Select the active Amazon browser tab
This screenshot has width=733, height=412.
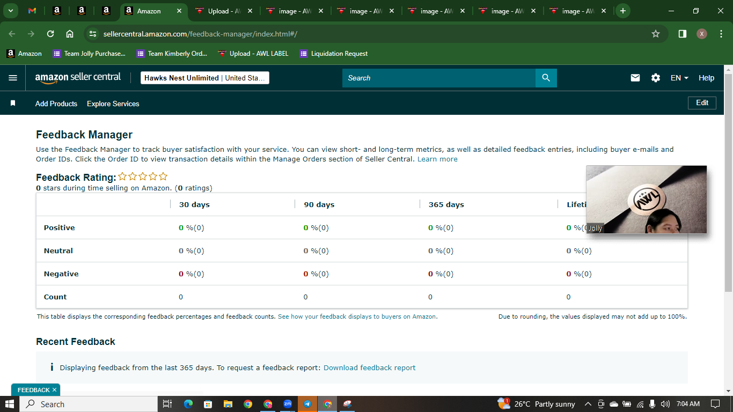(x=152, y=11)
